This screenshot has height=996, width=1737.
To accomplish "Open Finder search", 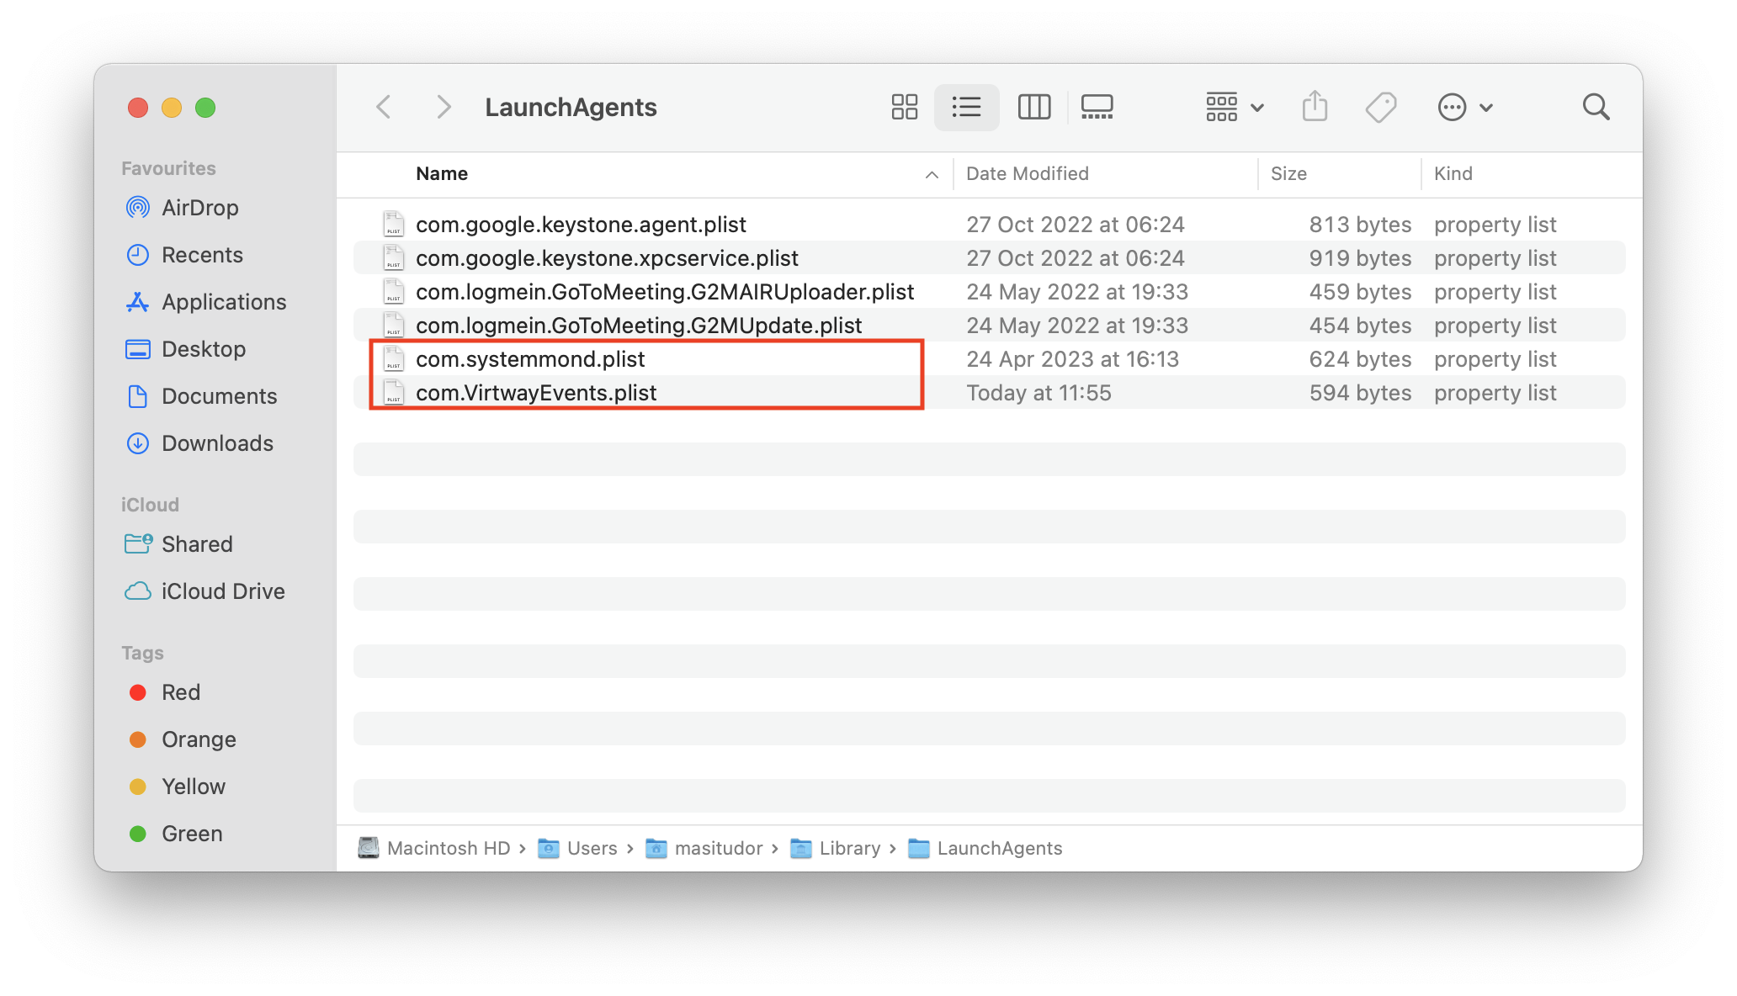I will click(x=1595, y=107).
